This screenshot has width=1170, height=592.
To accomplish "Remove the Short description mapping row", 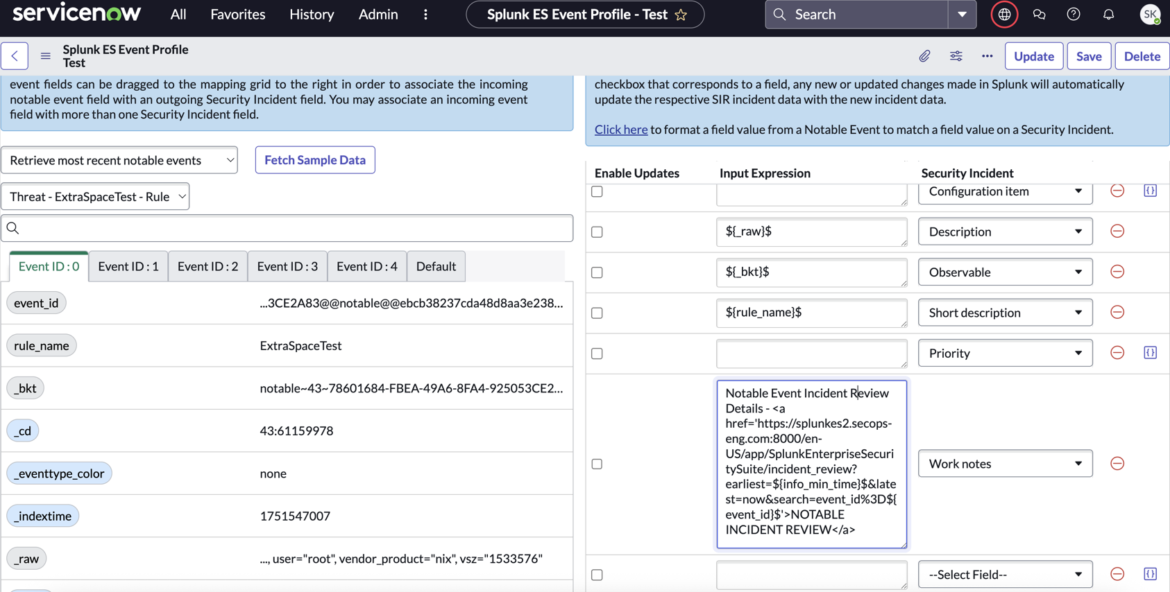I will [x=1117, y=313].
